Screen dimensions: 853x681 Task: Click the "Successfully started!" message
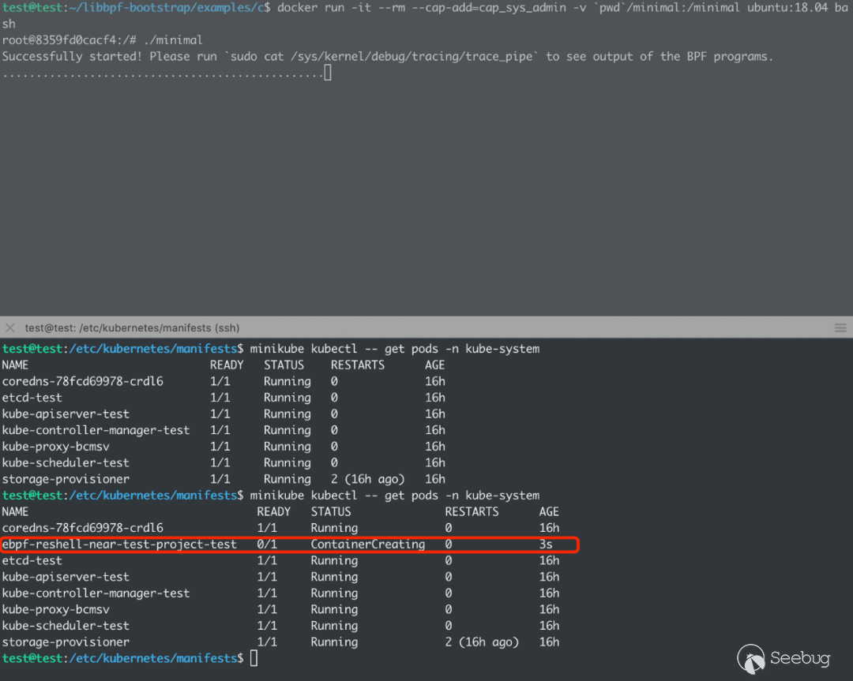point(72,57)
